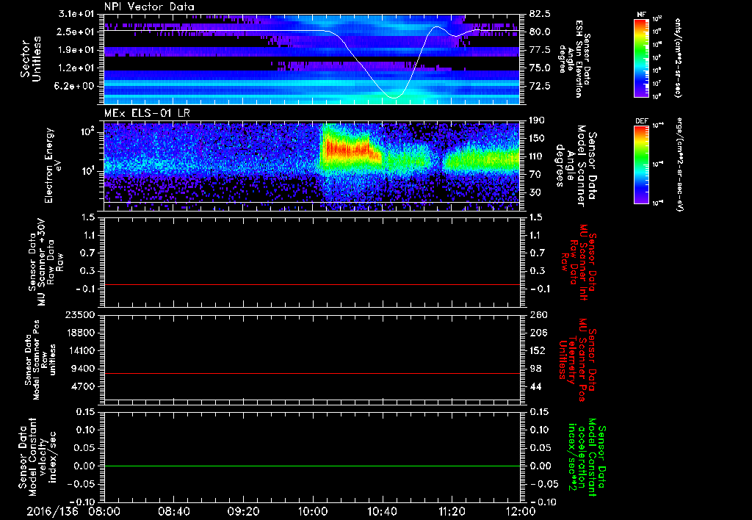Select the 'MEx ELS-01 LR' panel title

click(x=147, y=113)
